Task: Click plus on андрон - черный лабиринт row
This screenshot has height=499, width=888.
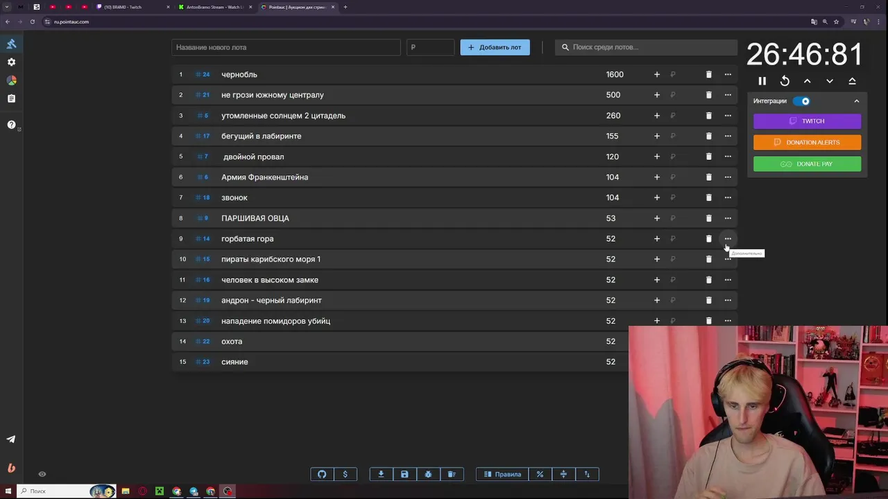Action: [657, 300]
